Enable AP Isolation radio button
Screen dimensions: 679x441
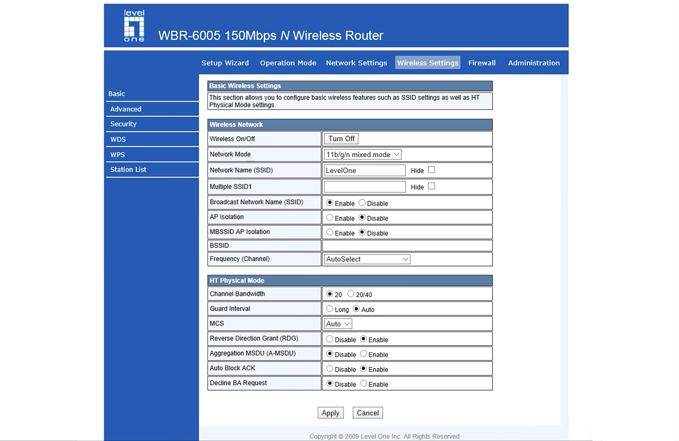pos(330,218)
